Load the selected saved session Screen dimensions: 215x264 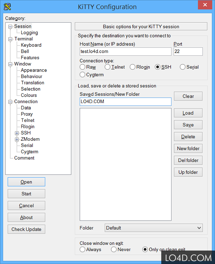[x=188, y=113]
